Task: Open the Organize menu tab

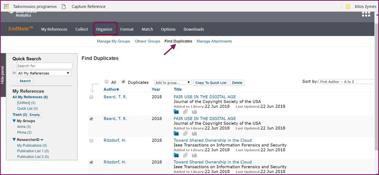Action: pos(104,29)
